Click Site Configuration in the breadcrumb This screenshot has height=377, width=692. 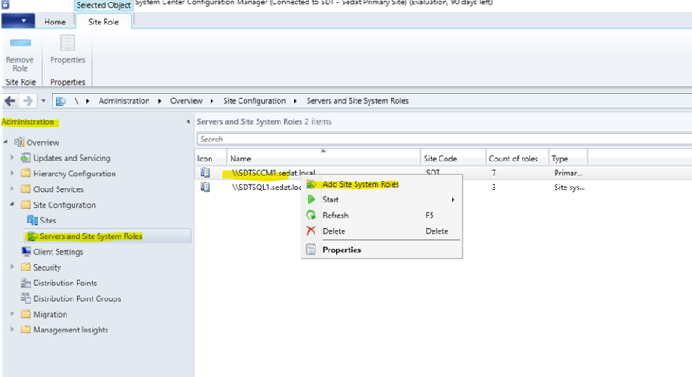click(x=254, y=101)
